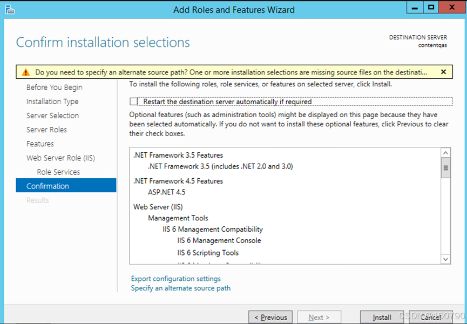Select .NET Framework 4.5 Features row

pos(178,181)
